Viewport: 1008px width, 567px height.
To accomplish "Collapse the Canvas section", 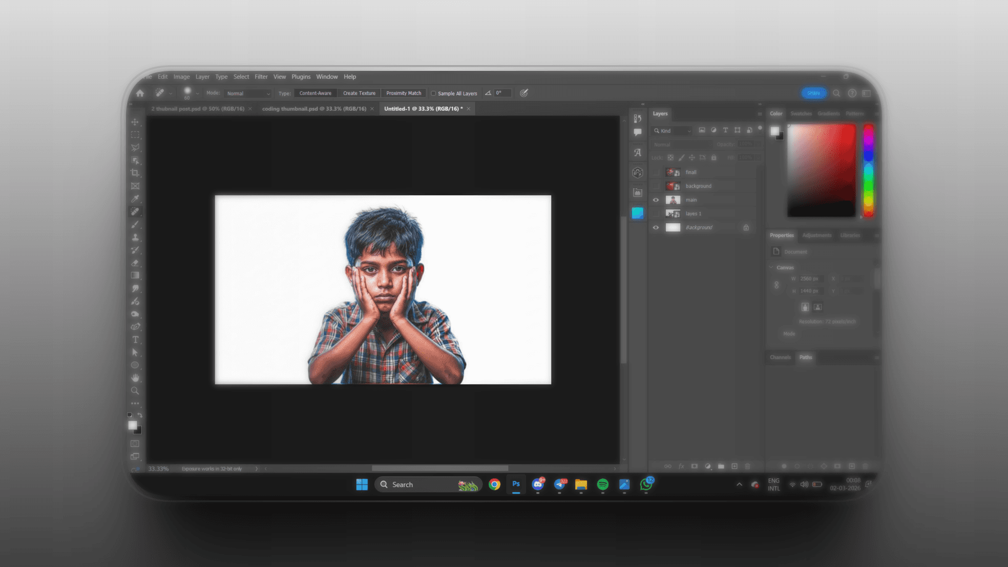I will (771, 267).
